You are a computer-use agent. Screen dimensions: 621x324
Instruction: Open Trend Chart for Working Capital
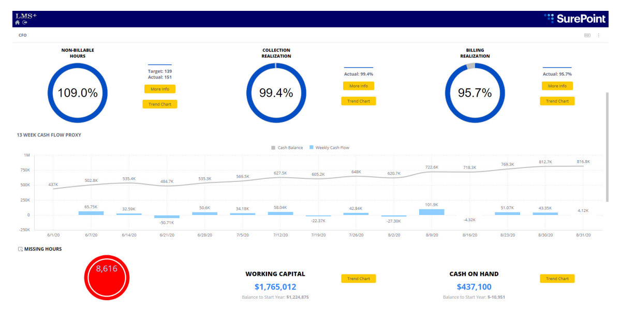click(x=358, y=279)
